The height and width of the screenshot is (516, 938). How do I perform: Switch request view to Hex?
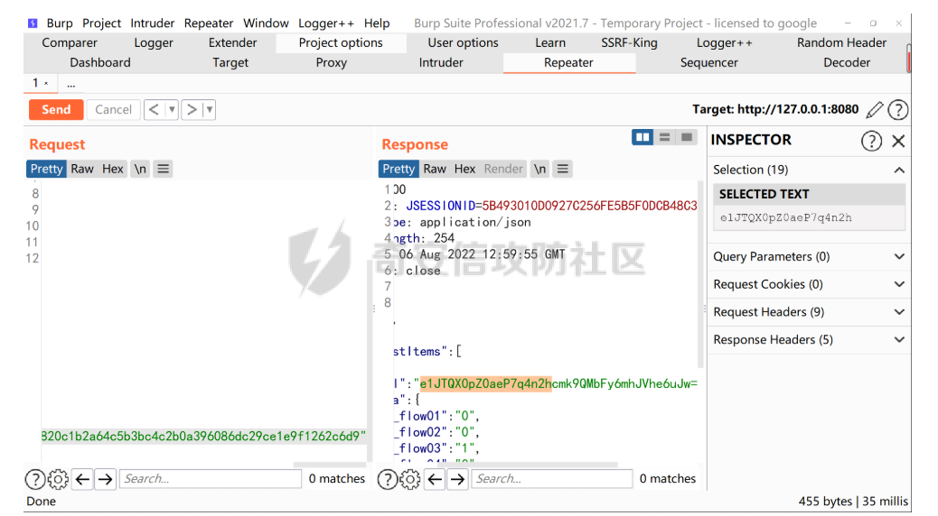112,169
